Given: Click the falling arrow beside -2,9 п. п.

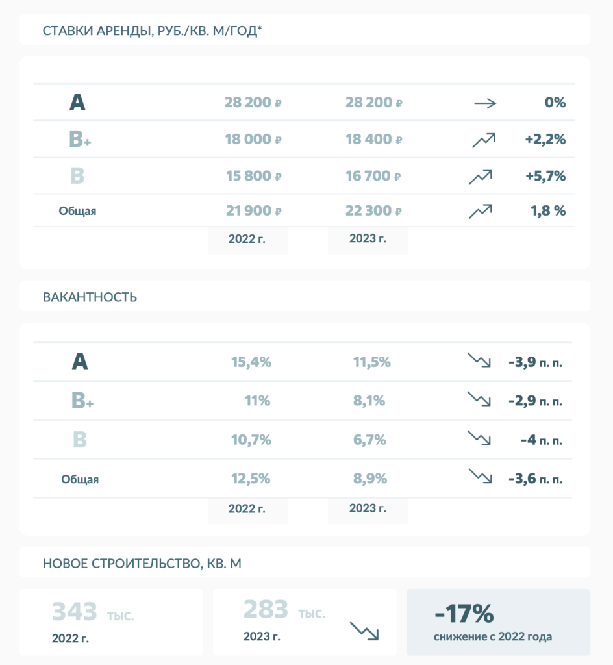Looking at the screenshot, I should click(x=479, y=399).
